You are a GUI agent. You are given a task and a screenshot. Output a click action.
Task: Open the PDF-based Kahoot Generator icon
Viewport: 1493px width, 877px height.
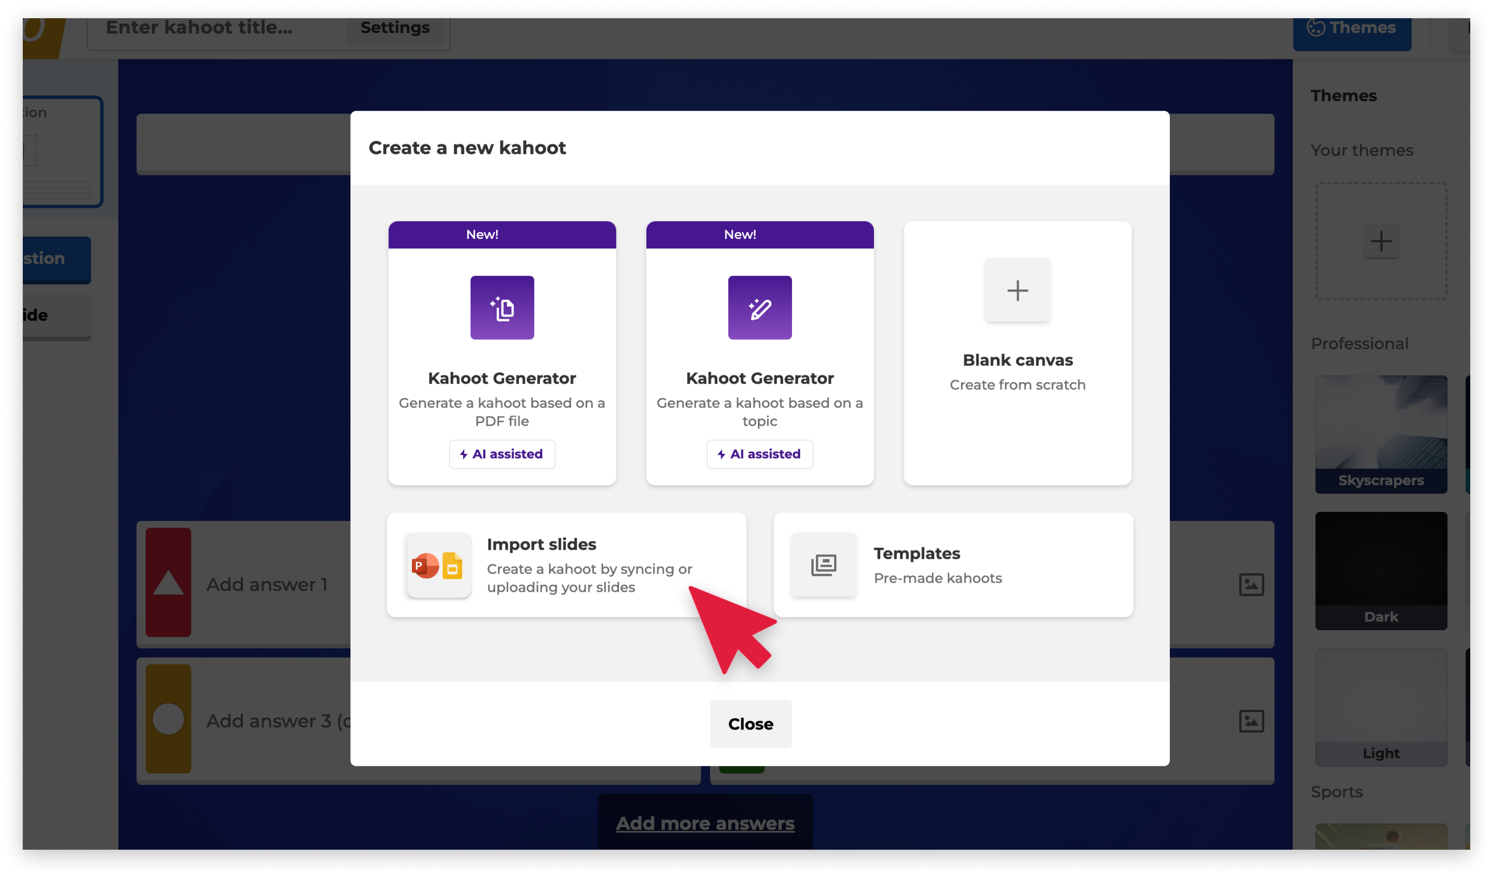click(x=502, y=307)
